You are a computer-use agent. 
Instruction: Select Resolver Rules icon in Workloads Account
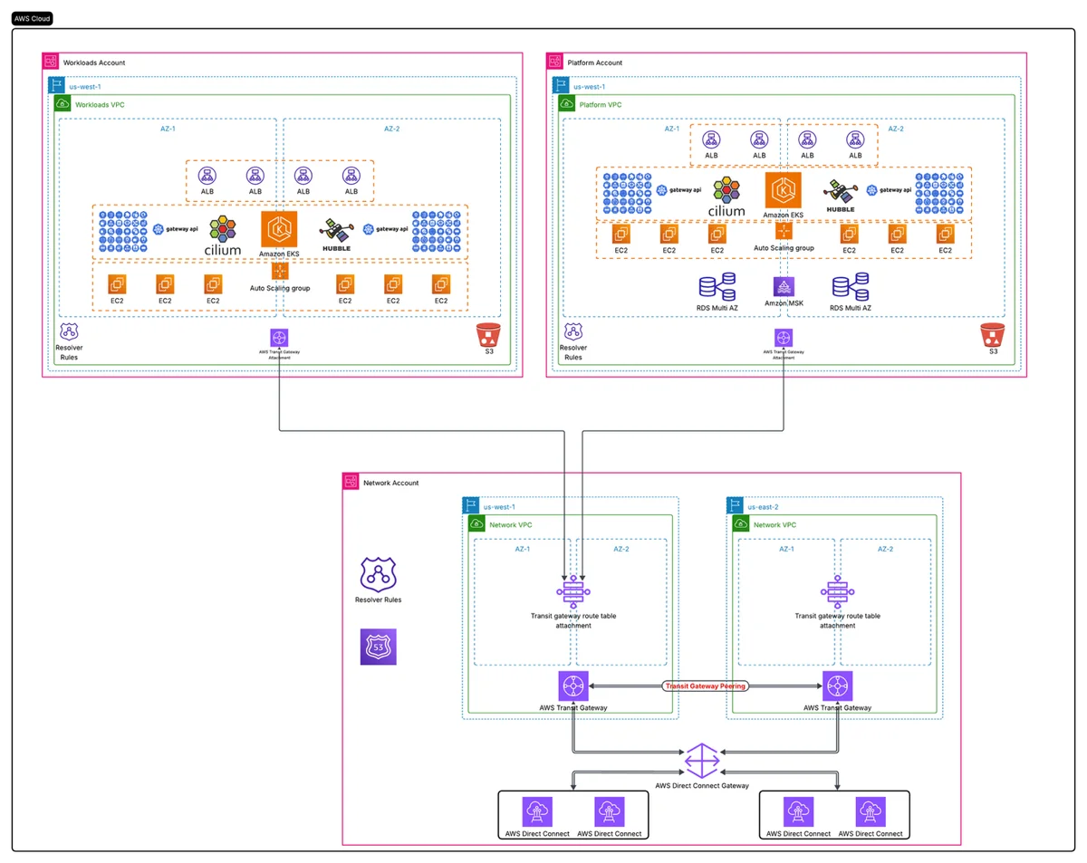[x=70, y=332]
